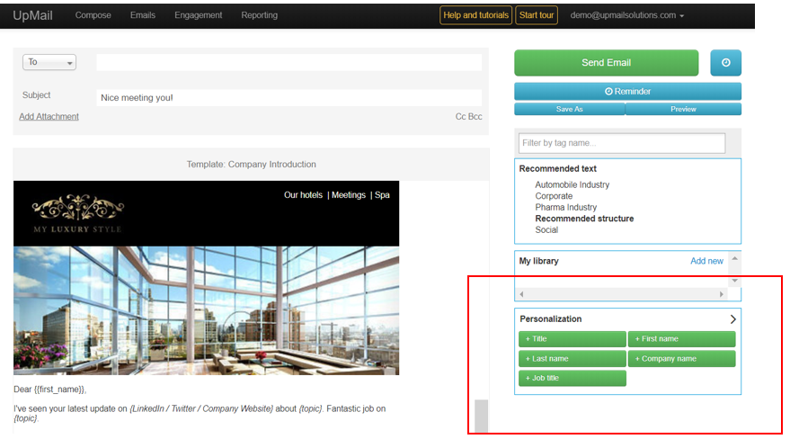This screenshot has width=790, height=439.
Task: Click the Template: Company Introduction header
Action: pos(251,165)
